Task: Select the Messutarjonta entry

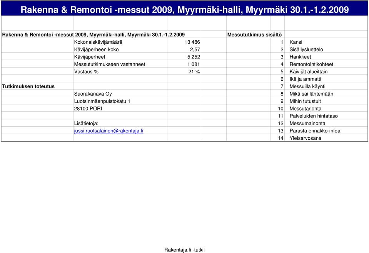Action: pyautogui.click(x=306, y=109)
